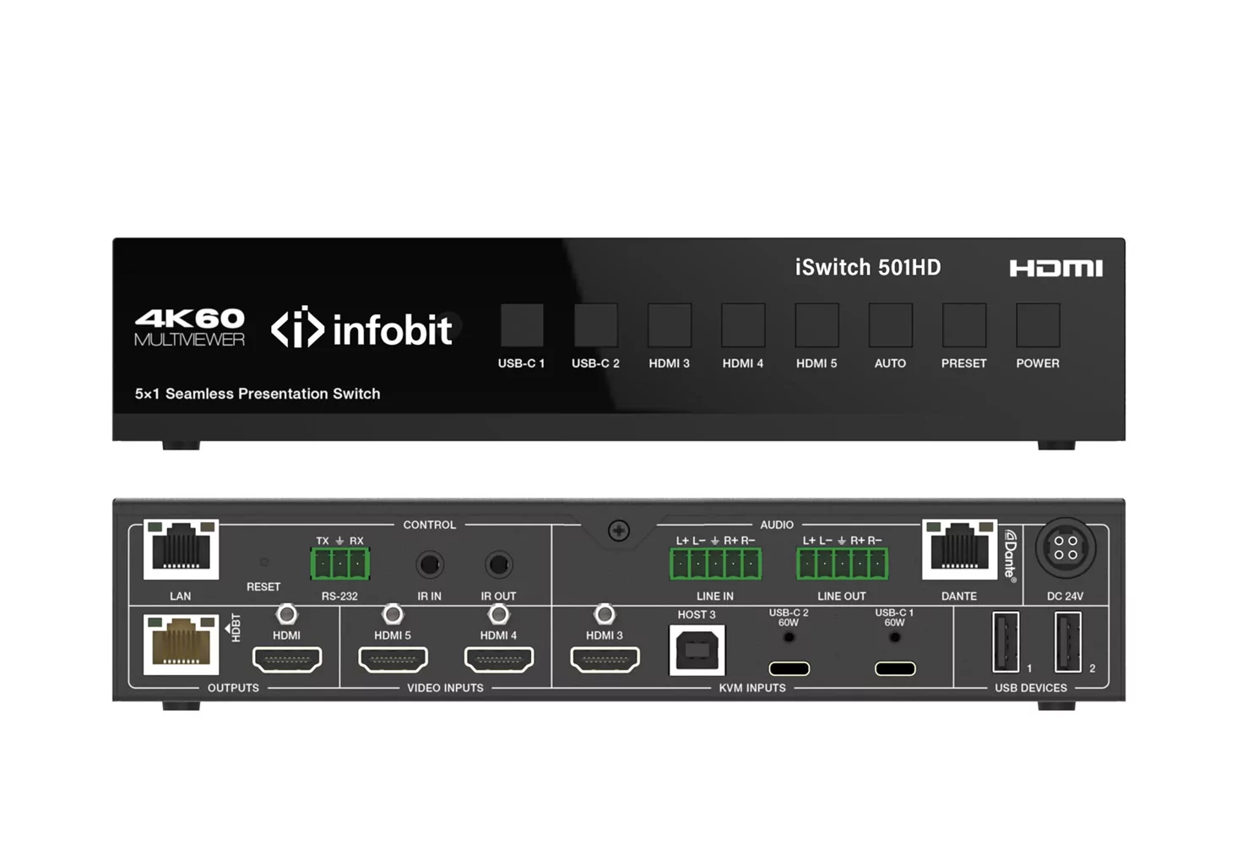The image size is (1237, 845).
Task: Click the HDMI logo on front panel
Action: [x=1055, y=269]
